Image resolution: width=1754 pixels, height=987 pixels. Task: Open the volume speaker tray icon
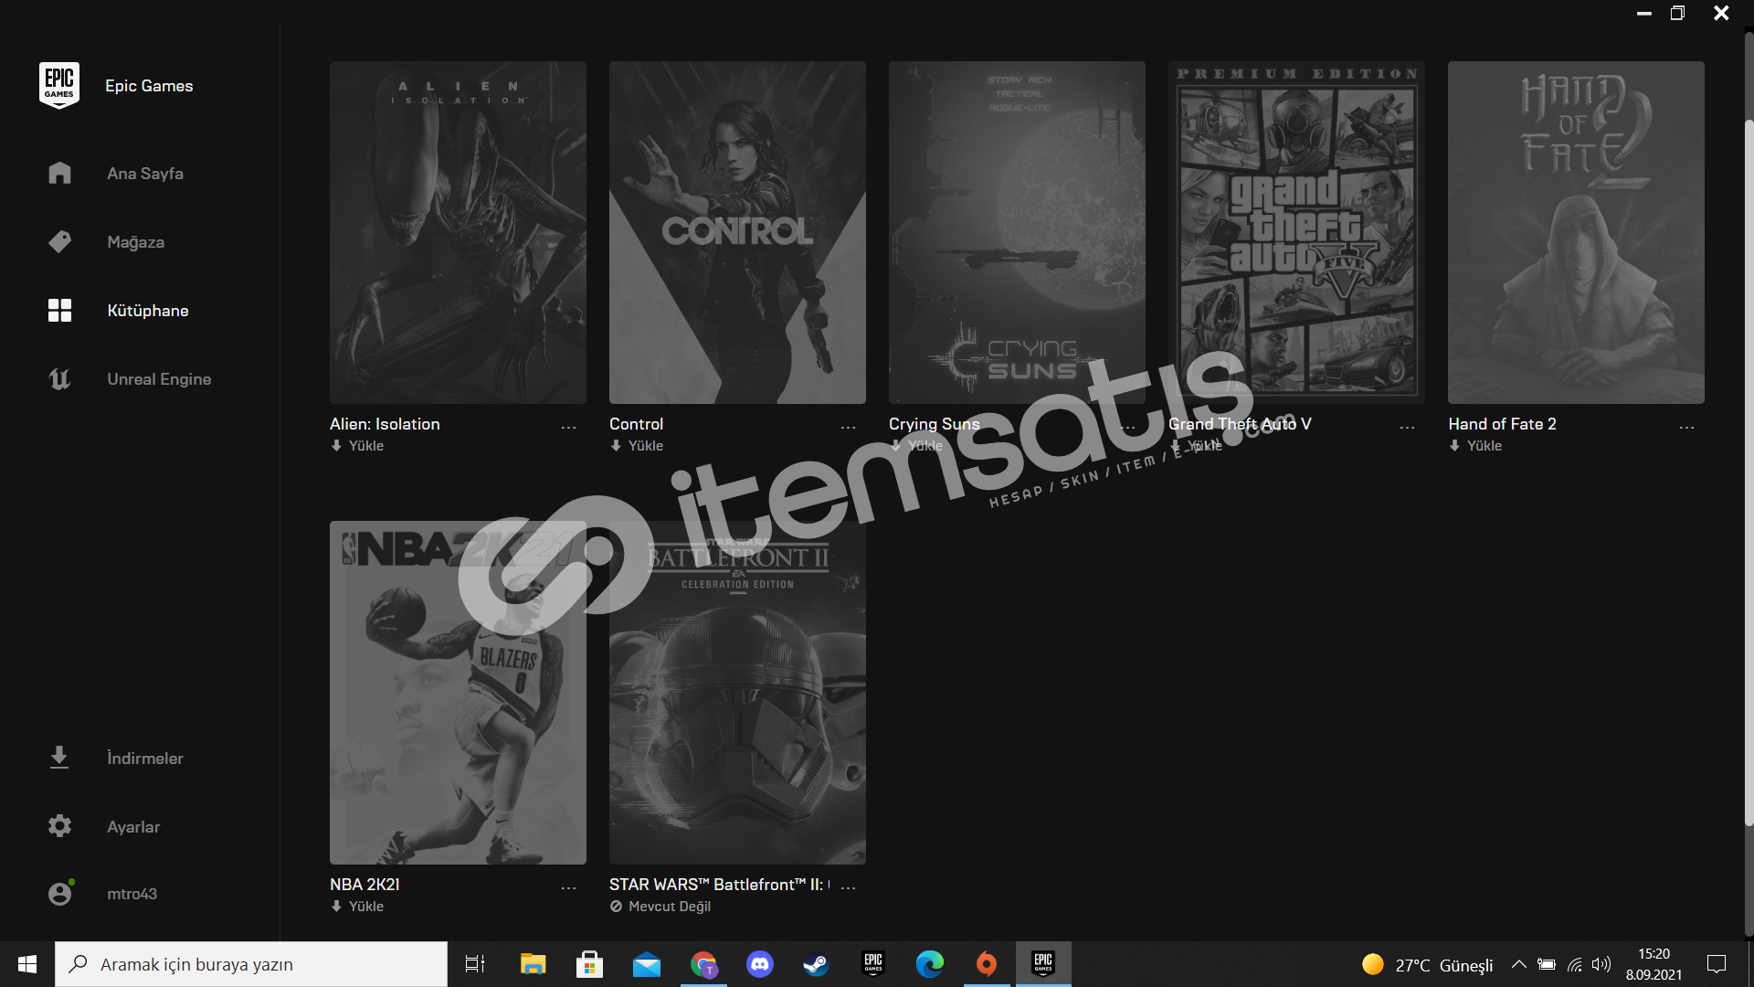(x=1601, y=964)
